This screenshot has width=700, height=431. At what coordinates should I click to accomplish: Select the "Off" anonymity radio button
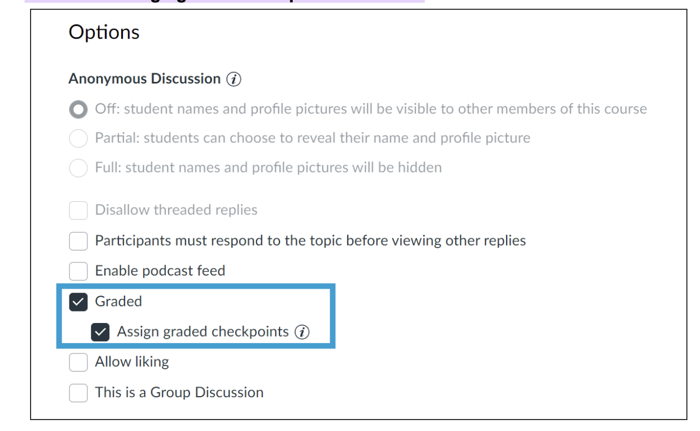78,109
